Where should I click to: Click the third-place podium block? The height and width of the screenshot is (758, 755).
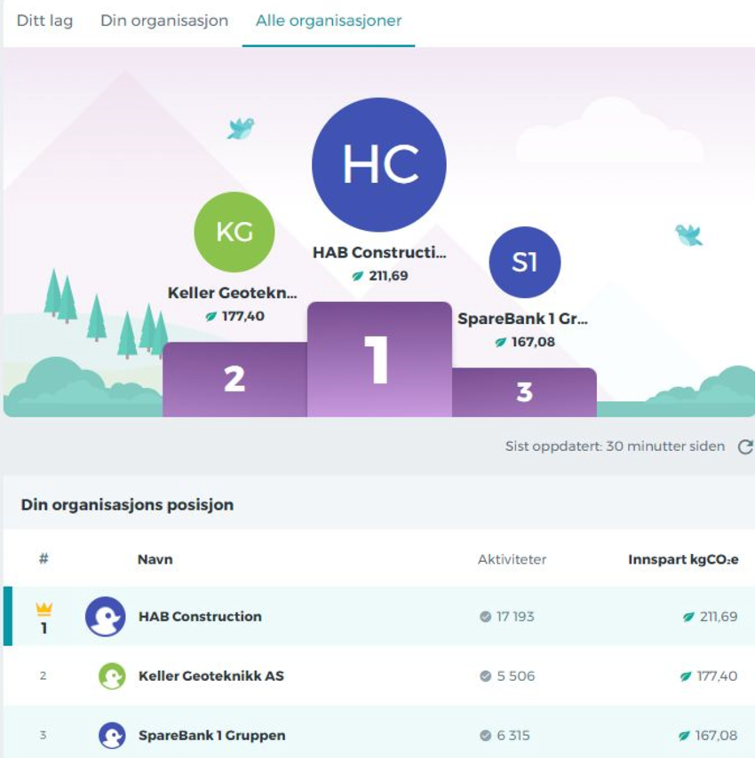point(524,392)
